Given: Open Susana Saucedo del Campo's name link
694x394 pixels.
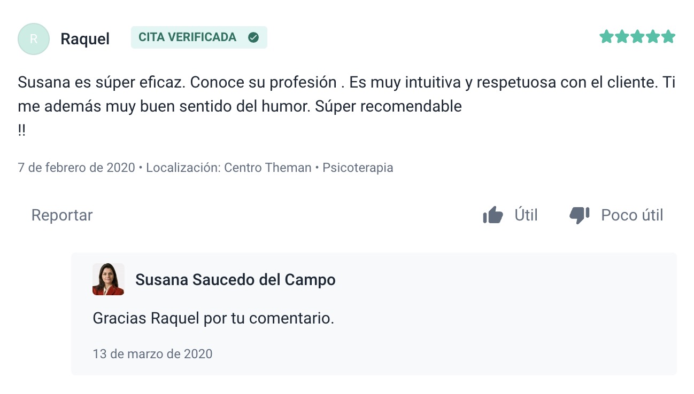Looking at the screenshot, I should click(235, 280).
